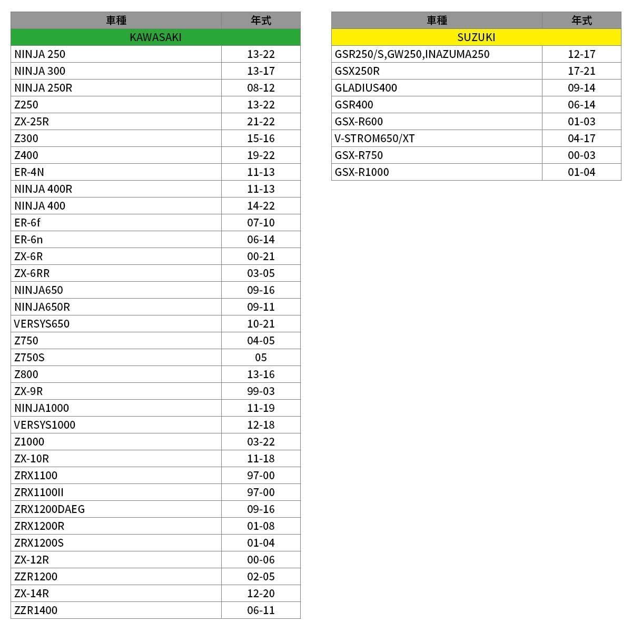Image resolution: width=632 pixels, height=632 pixels.
Task: Select the Z750S model cell
Action: point(116,358)
